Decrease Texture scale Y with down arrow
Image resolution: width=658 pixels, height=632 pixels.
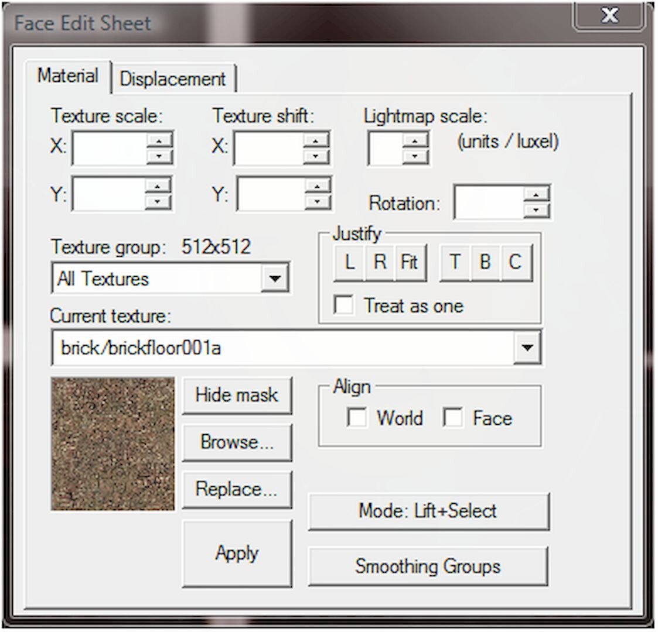[158, 201]
